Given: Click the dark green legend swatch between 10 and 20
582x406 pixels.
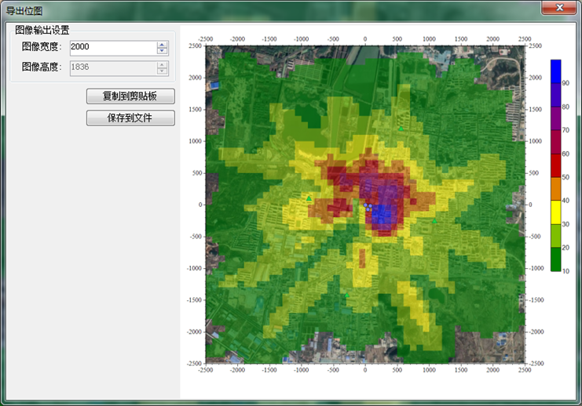Looking at the screenshot, I should pyautogui.click(x=555, y=259).
